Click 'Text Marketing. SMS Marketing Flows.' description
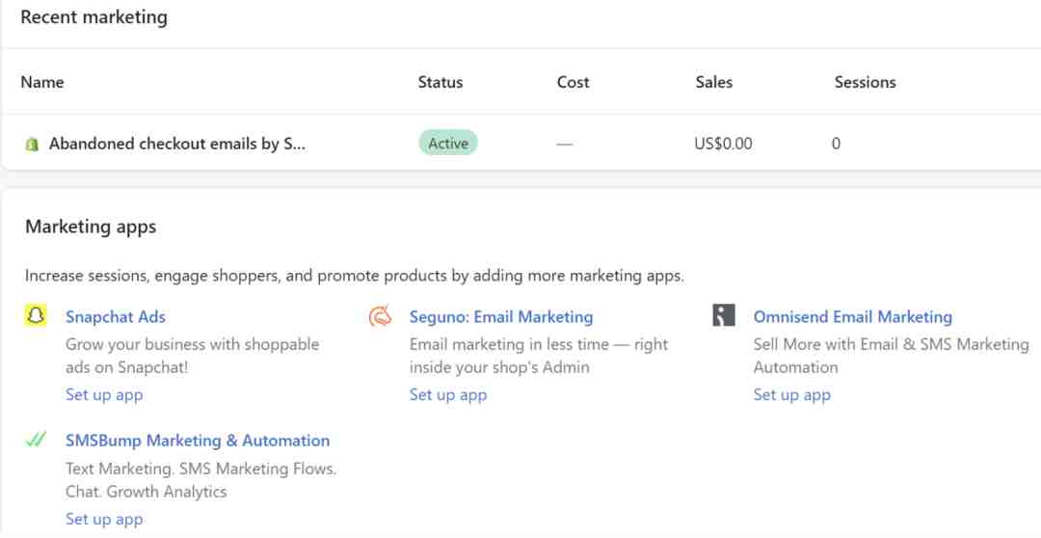 pyautogui.click(x=201, y=480)
